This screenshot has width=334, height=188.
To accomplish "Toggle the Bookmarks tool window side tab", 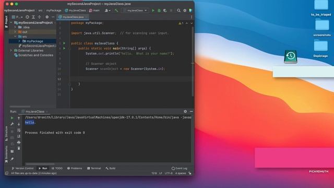I will pos(6,154).
